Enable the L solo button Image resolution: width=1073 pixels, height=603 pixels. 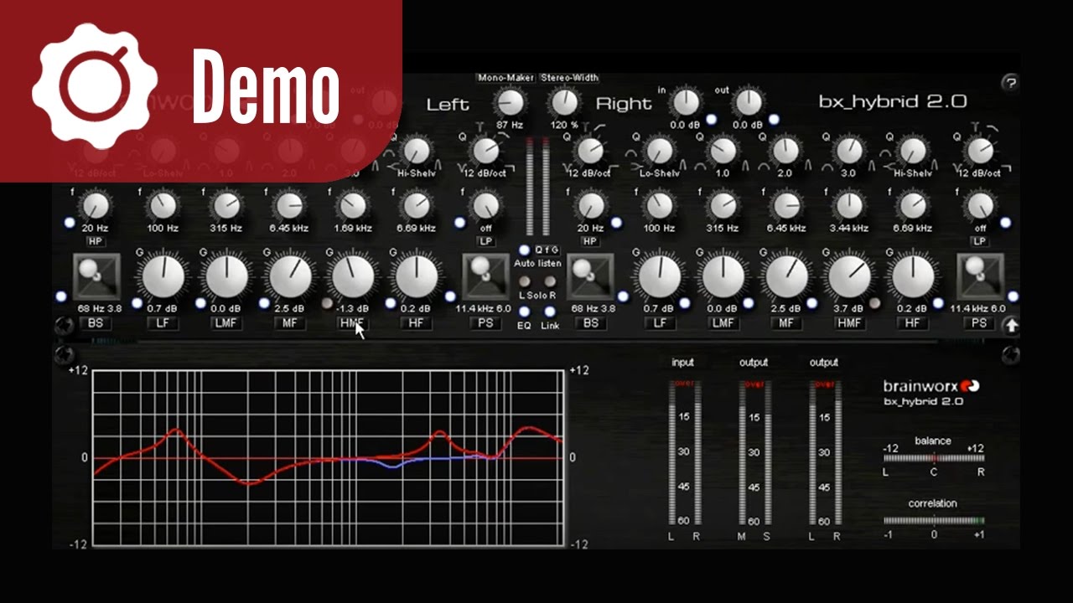(524, 282)
